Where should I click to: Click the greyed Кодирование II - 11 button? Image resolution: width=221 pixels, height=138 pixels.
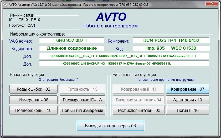(x=138, y=89)
